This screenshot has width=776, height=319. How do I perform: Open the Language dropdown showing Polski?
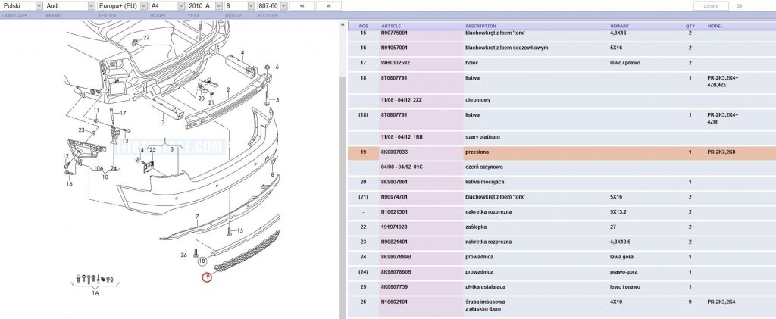point(22,6)
